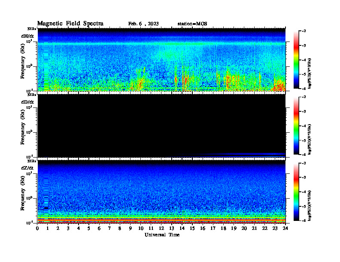Click the -4 value on the dD/dt color scale
The image size is (340, 262).
[304, 126]
